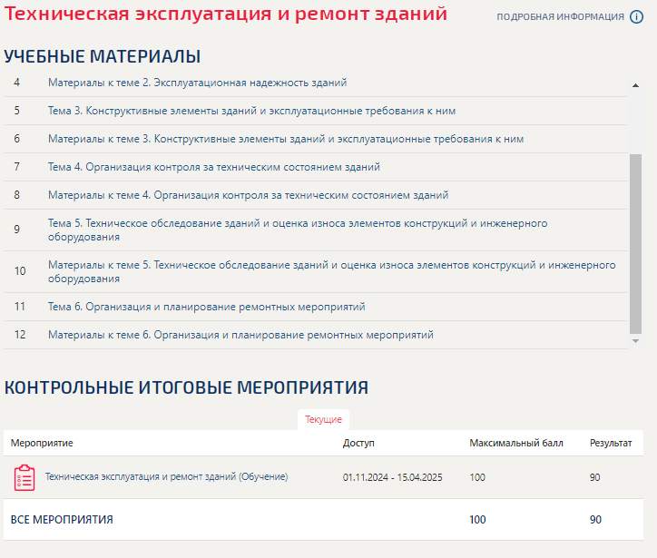Image resolution: width=657 pixels, height=558 pixels.
Task: Open Тема 3 Конструктивные элементы зданий
Action: click(x=251, y=111)
